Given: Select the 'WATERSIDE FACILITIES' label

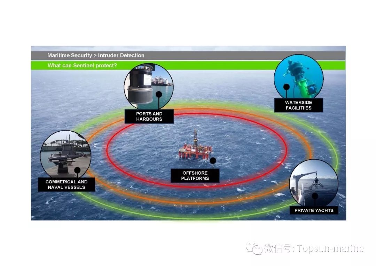Looking at the screenshot, I should click(299, 105).
